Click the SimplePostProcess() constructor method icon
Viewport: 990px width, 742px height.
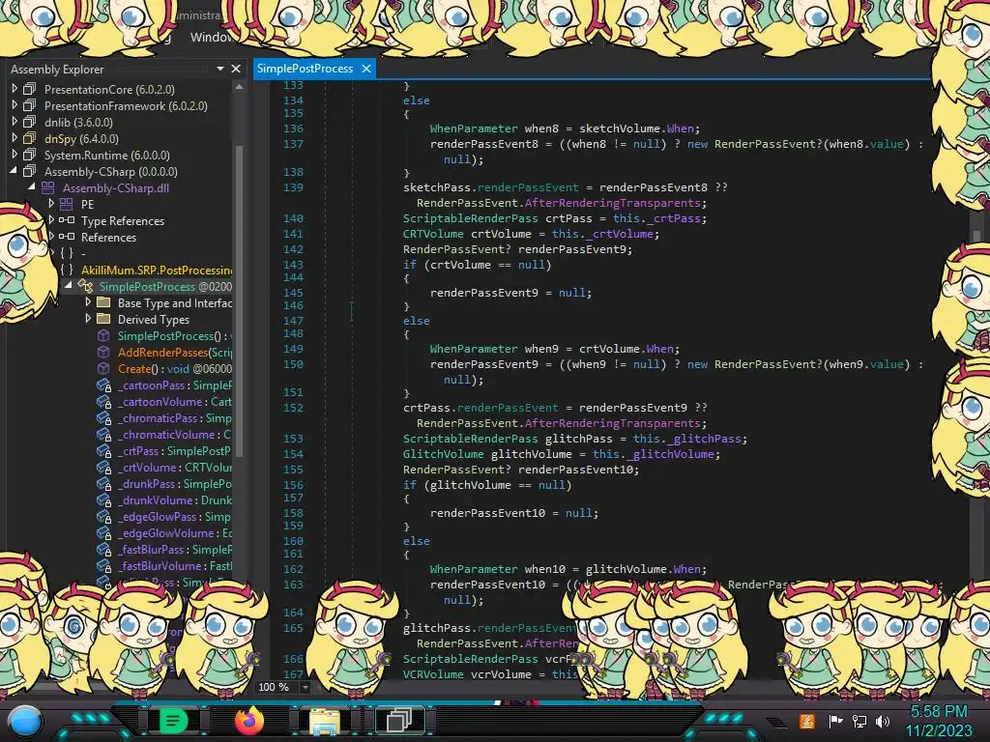click(x=103, y=335)
